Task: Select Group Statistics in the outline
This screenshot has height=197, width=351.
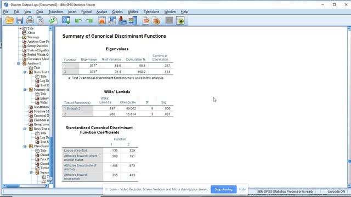Action: click(x=37, y=46)
